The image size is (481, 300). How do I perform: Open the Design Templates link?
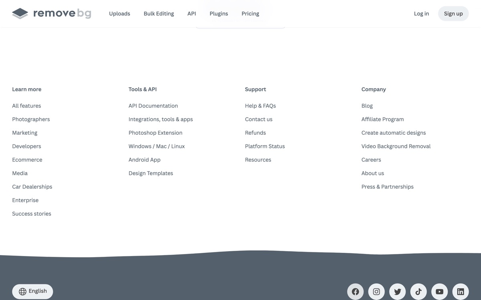(x=151, y=173)
